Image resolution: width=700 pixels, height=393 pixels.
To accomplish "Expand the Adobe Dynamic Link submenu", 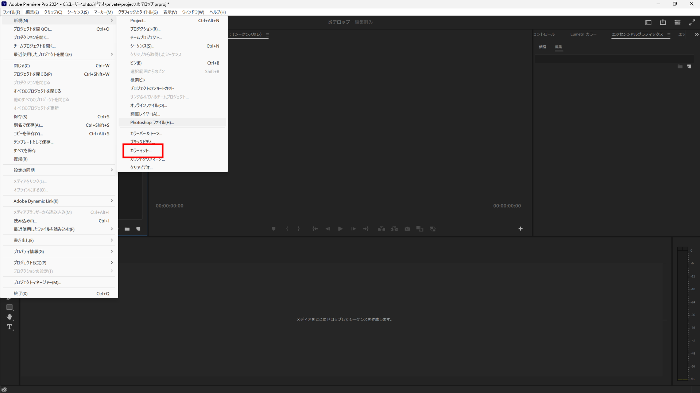I will click(59, 201).
